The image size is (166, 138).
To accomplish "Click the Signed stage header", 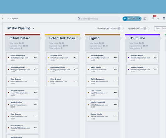I will point(95,38).
